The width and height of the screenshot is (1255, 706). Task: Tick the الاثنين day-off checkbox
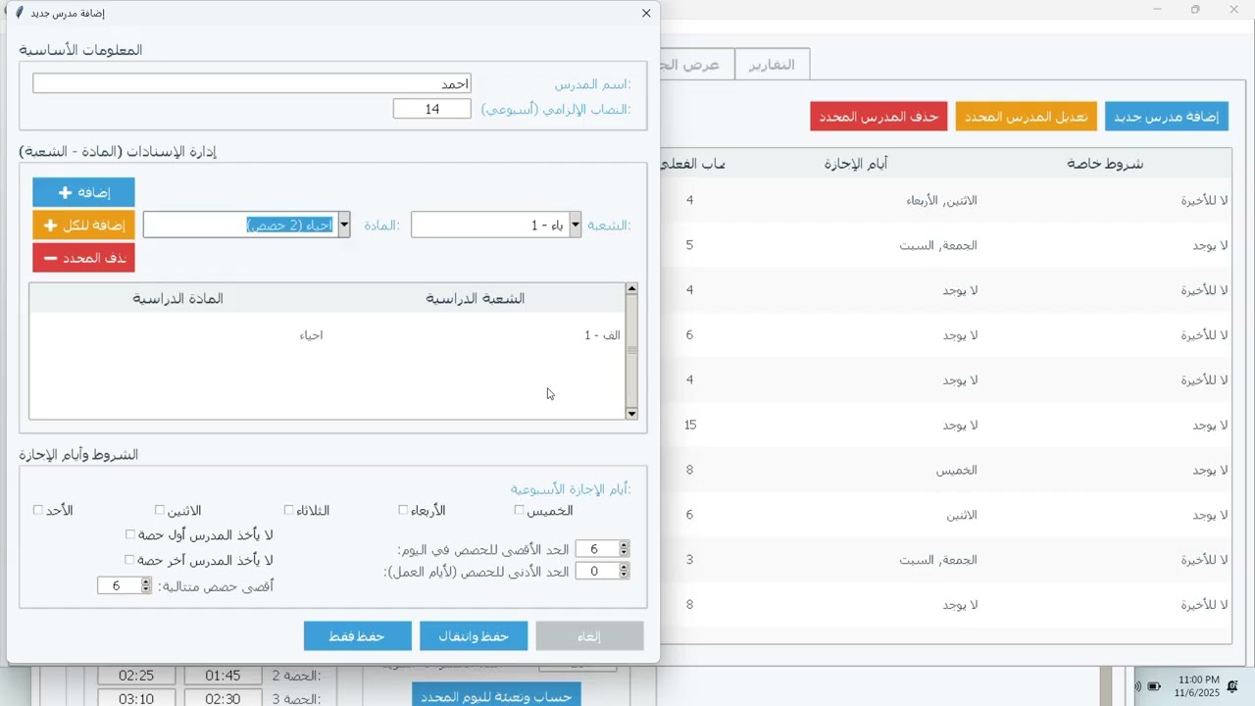click(160, 510)
